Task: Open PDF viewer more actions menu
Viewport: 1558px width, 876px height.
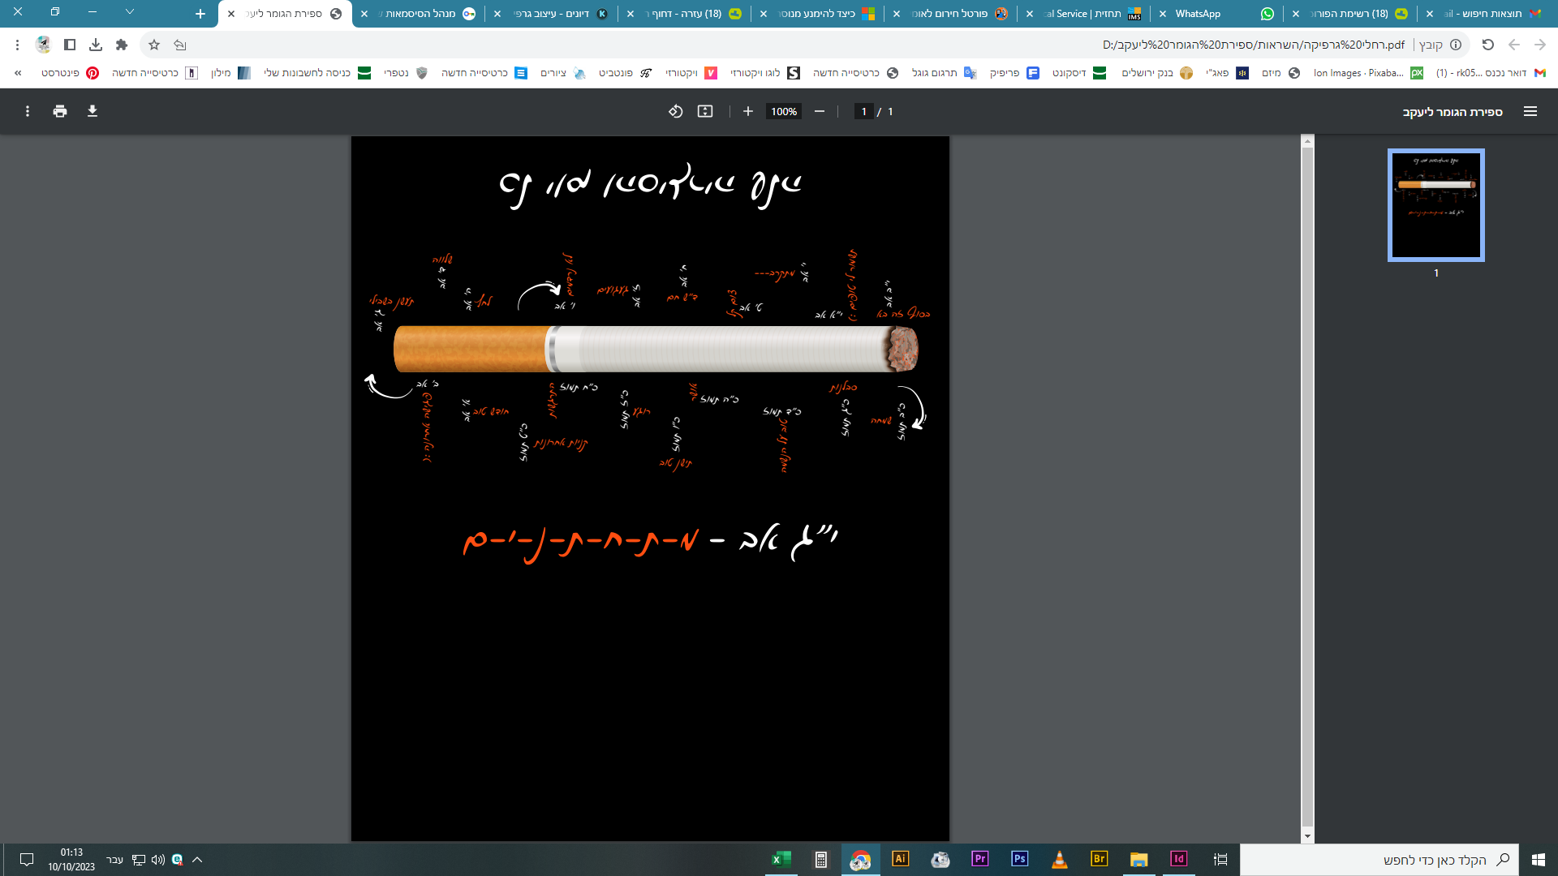Action: click(x=28, y=111)
